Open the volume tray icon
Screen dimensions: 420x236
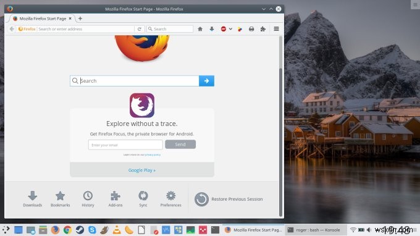(369, 230)
